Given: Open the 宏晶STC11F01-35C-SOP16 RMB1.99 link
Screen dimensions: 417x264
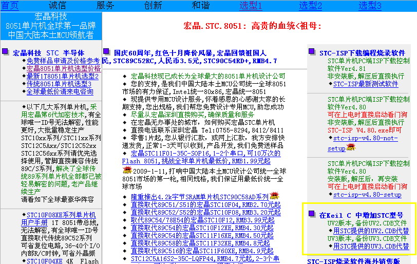Looking at the screenshot, I should 201,157.
